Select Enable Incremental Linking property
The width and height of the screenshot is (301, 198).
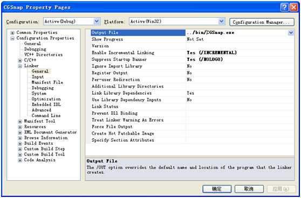click(x=123, y=53)
